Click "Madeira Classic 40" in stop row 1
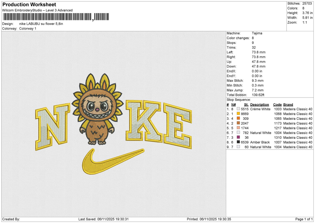315x223 pixels. [298, 109]
